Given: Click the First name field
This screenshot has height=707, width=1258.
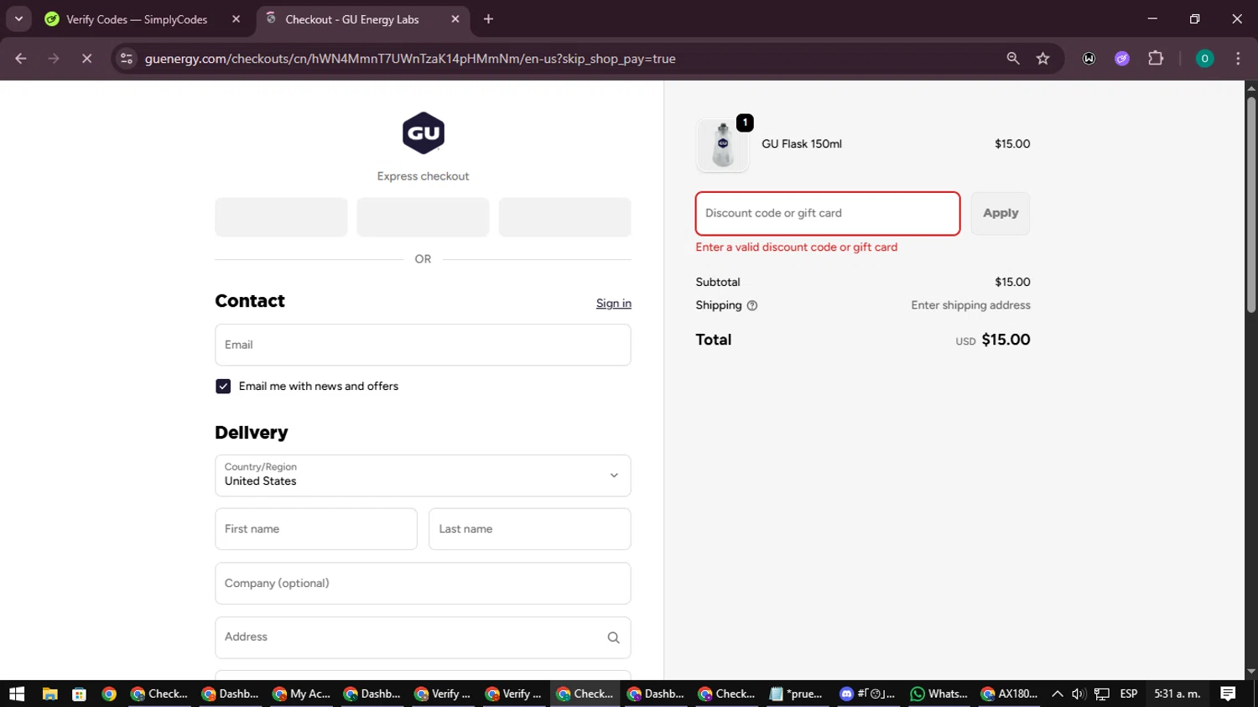Looking at the screenshot, I should pyautogui.click(x=316, y=529).
